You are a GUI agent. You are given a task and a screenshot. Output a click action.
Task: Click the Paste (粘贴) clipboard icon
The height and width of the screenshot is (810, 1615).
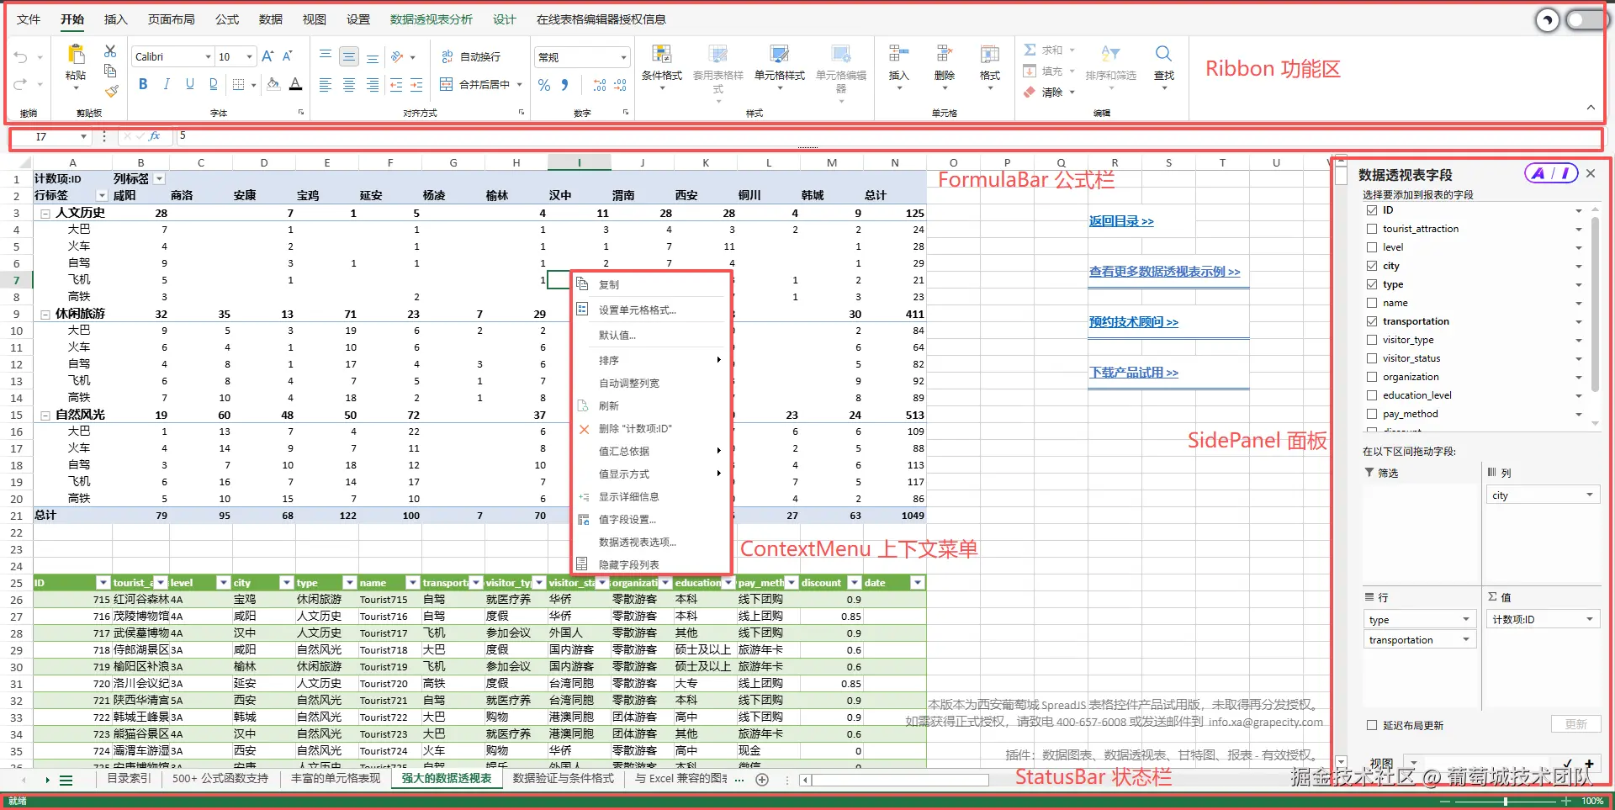(x=76, y=56)
